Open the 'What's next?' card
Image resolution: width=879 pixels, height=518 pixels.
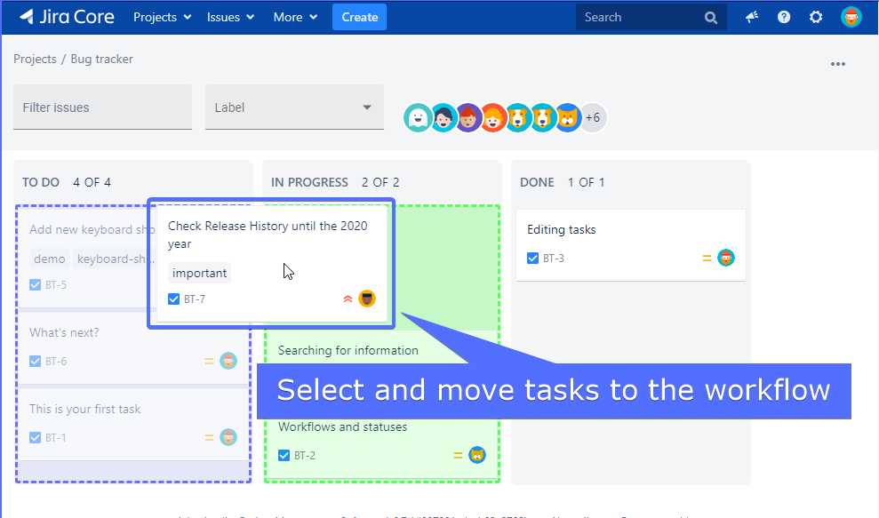pyautogui.click(x=133, y=347)
